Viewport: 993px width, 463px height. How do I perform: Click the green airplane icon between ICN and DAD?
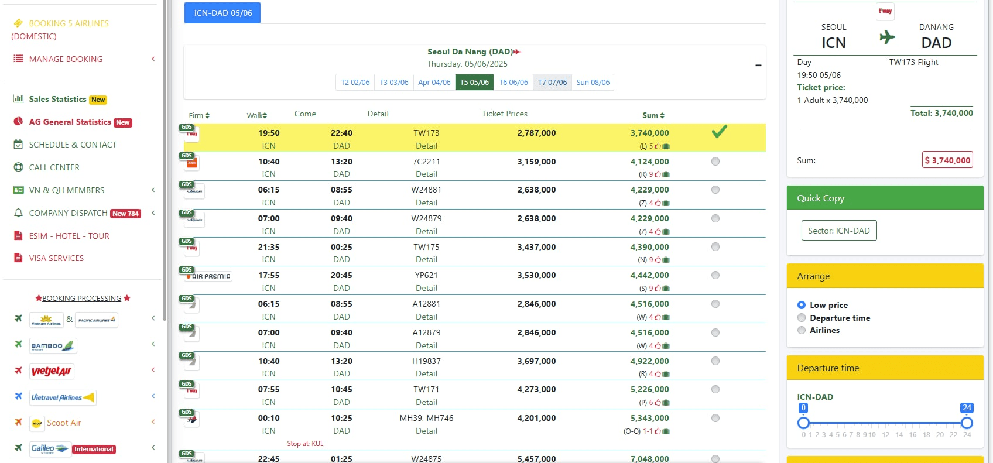(887, 37)
